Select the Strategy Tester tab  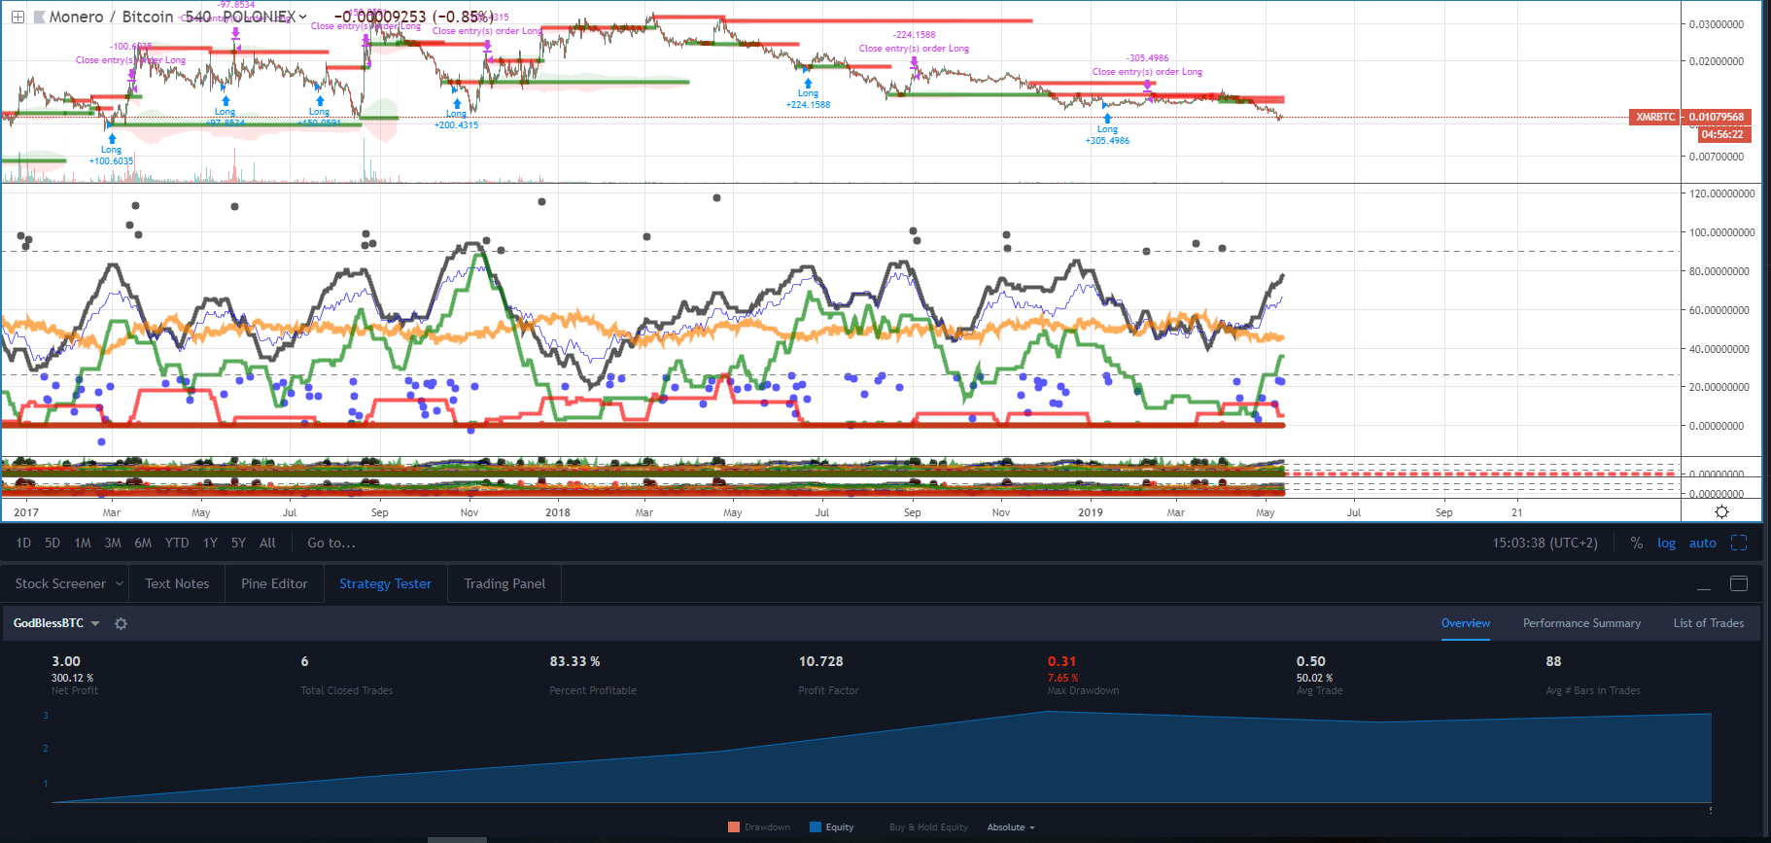(385, 583)
